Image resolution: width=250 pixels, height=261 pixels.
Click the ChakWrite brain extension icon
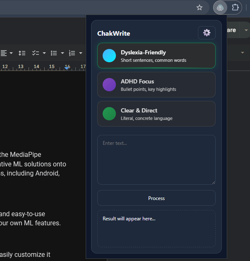[220, 7]
